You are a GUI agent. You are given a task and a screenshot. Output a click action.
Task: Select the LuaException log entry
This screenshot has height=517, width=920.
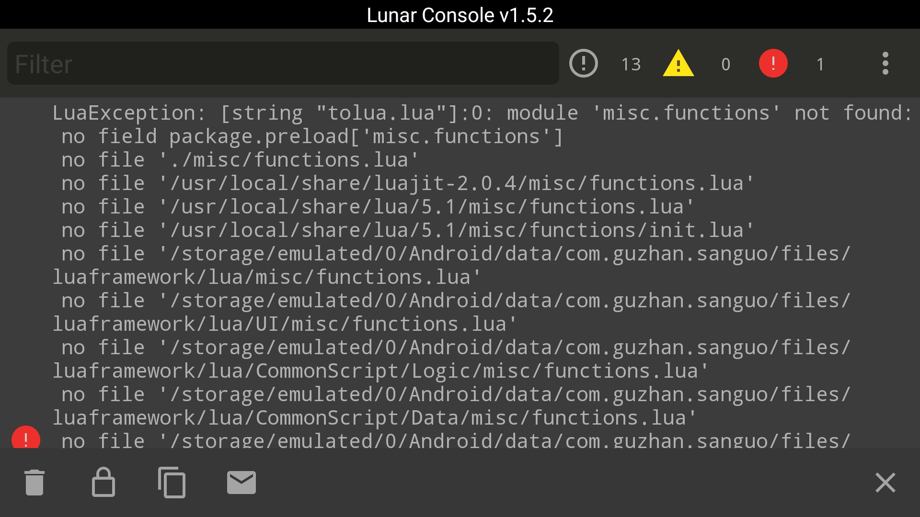460,273
